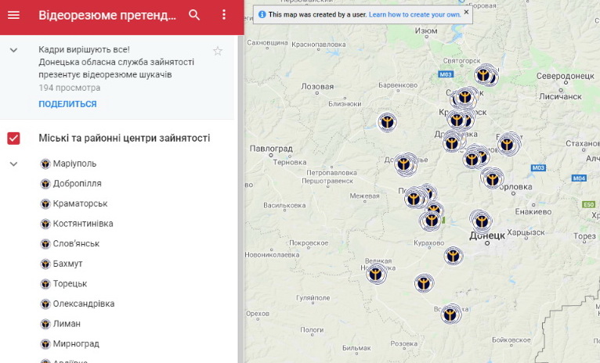Select Торецьк in the list
This screenshot has height=363, width=600.
[70, 283]
